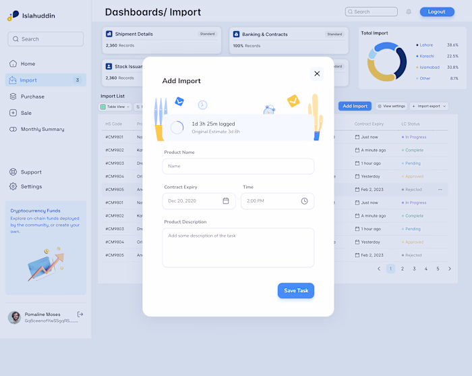Click the Support lifebuoy icon
Image resolution: width=472 pixels, height=376 pixels.
[13, 171]
